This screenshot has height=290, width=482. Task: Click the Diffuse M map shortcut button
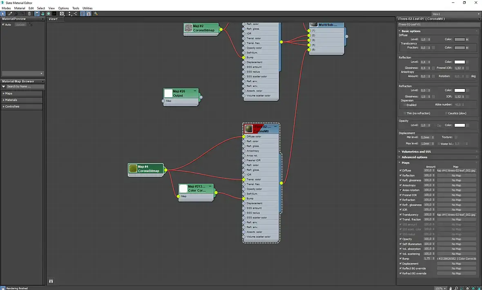(467, 40)
